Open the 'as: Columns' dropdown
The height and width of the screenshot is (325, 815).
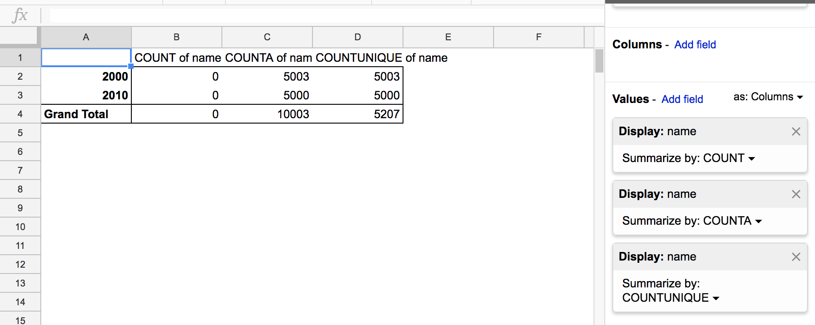[768, 97]
